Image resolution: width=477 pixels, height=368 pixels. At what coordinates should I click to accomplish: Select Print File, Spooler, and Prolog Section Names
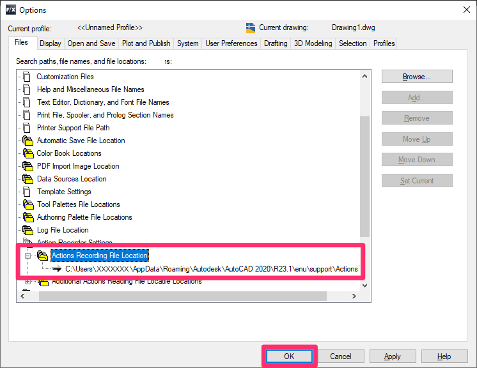pos(106,115)
